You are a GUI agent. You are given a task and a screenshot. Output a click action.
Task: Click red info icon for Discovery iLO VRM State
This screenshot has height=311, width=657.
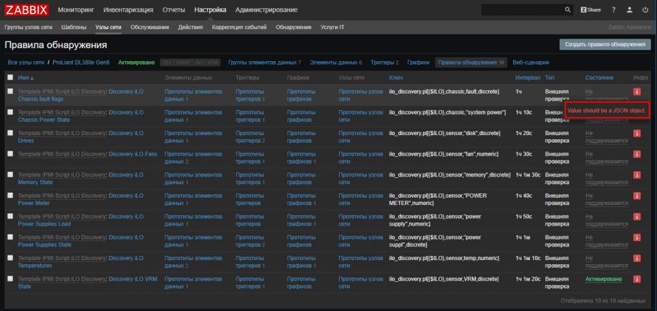637,279
